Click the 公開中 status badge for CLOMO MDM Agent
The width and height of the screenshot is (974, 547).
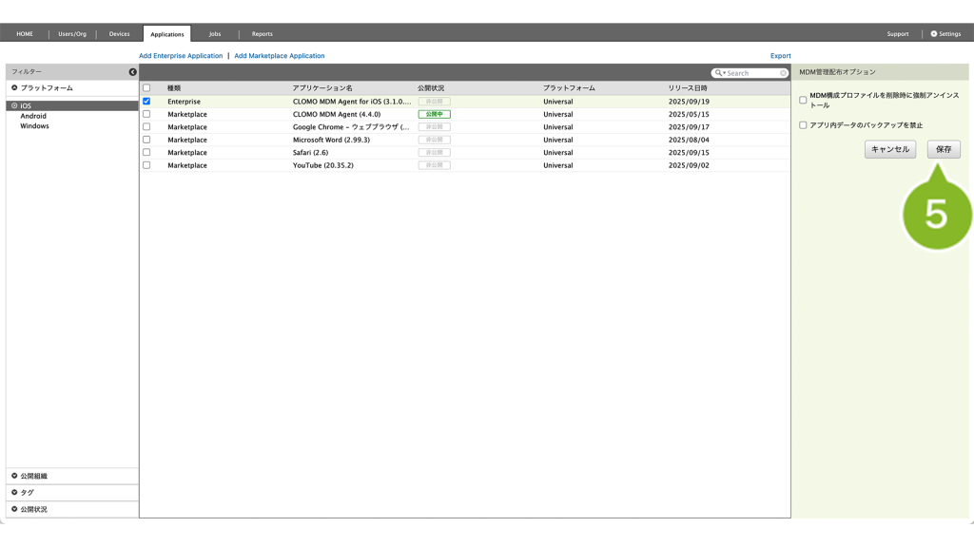(434, 114)
